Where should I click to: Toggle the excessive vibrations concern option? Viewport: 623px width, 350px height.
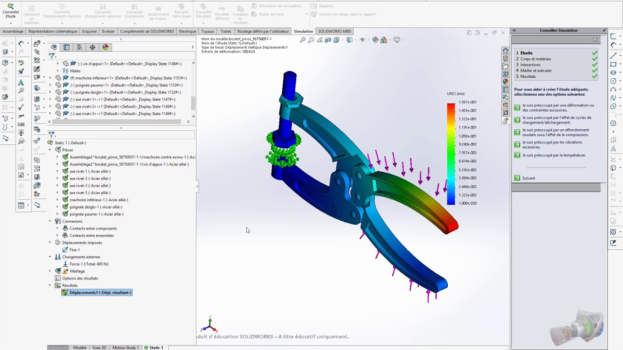click(x=517, y=144)
